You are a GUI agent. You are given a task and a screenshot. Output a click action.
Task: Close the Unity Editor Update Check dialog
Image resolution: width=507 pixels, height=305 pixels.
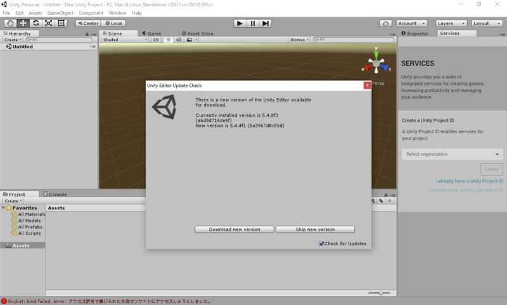pos(367,86)
